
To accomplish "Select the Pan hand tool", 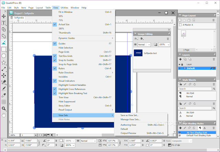I will [x=4, y=115].
